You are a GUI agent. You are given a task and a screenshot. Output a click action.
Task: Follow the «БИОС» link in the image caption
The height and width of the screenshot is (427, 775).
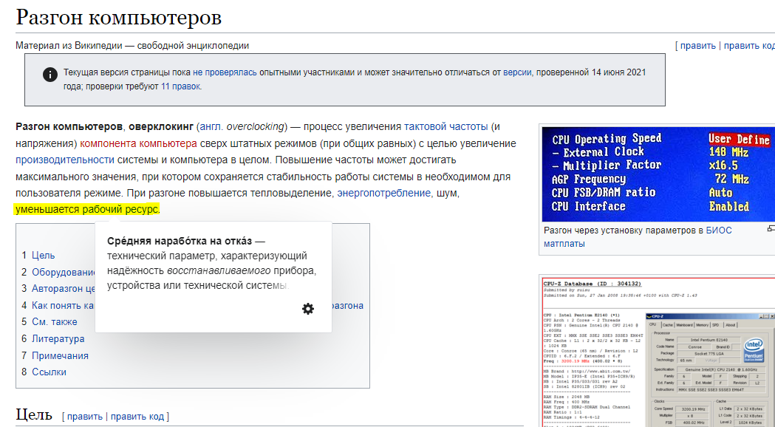pyautogui.click(x=719, y=230)
